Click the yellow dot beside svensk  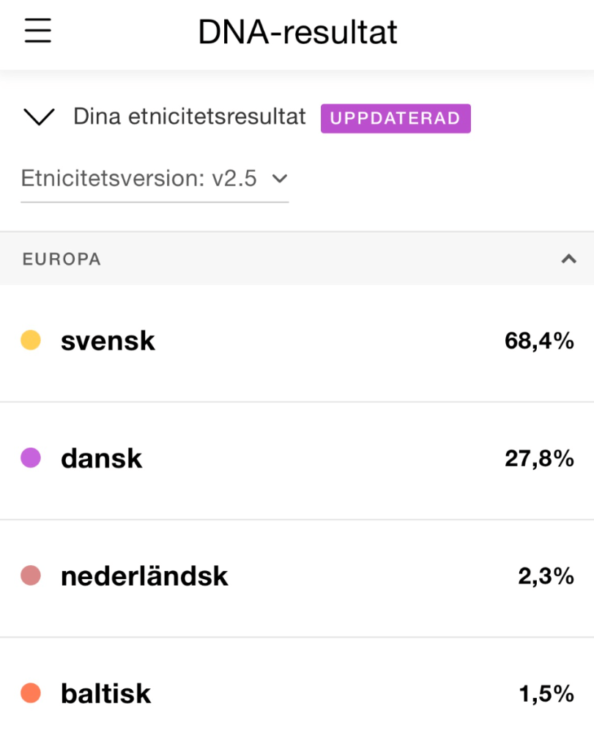(31, 340)
